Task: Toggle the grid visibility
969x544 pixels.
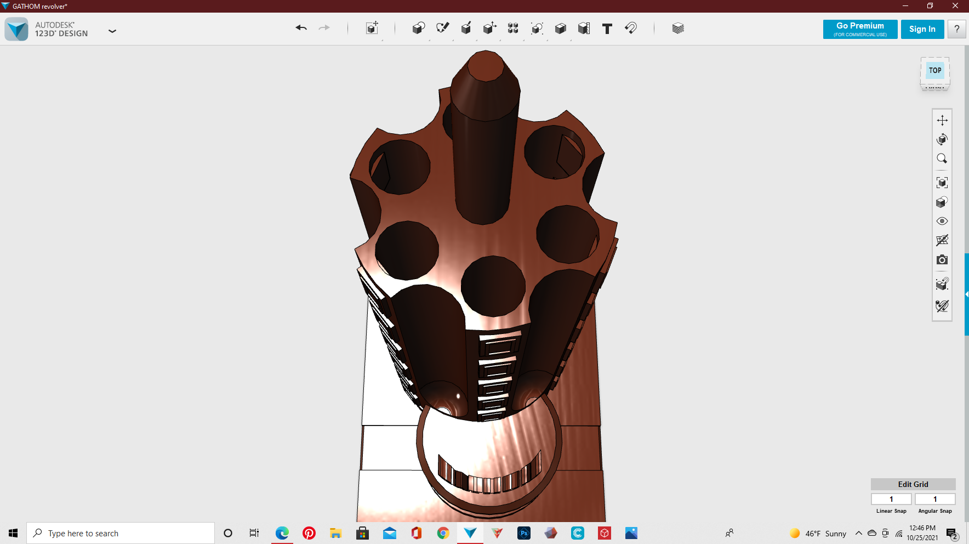Action: [942, 240]
